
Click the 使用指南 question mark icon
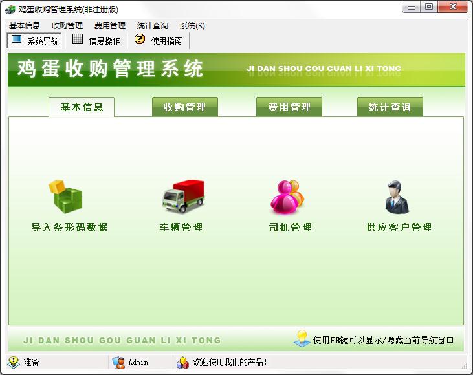tap(140, 39)
